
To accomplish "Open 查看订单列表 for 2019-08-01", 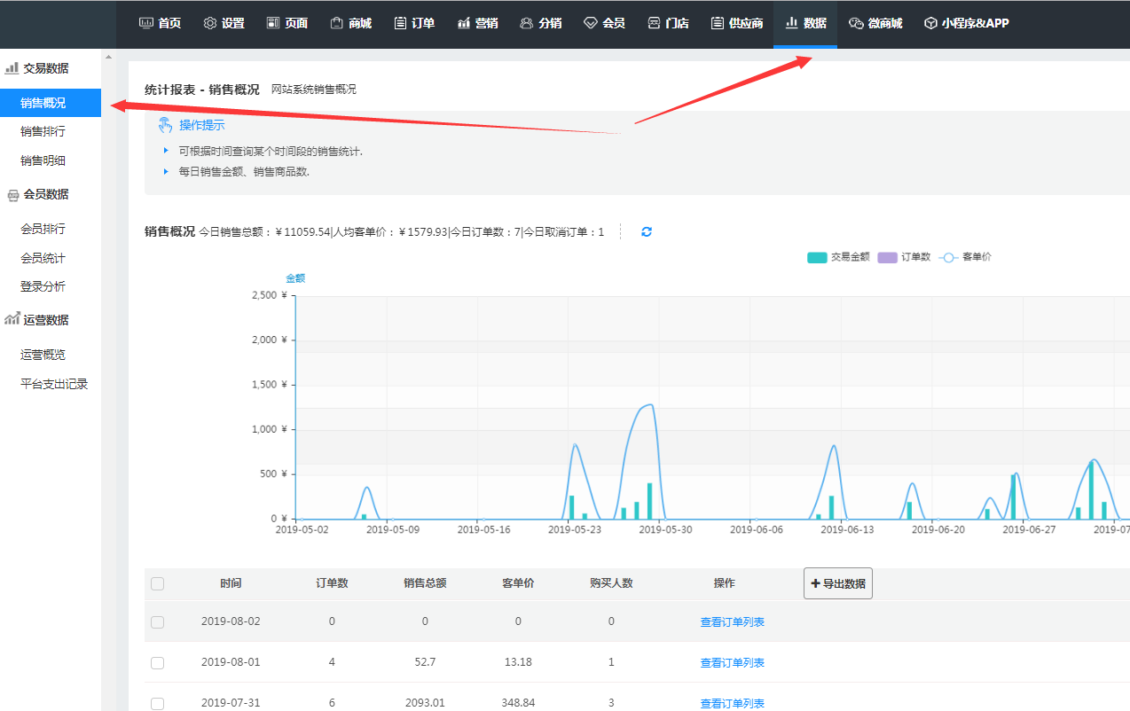I will coord(732,663).
